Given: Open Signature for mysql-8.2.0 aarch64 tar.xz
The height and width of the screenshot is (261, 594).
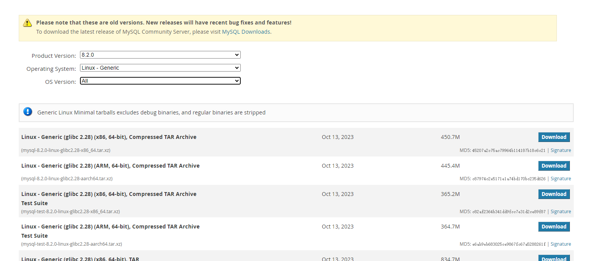Looking at the screenshot, I should tap(561, 179).
